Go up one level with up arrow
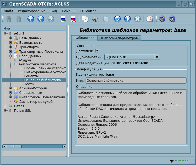The width and height of the screenshot is (196, 165). (31, 19)
